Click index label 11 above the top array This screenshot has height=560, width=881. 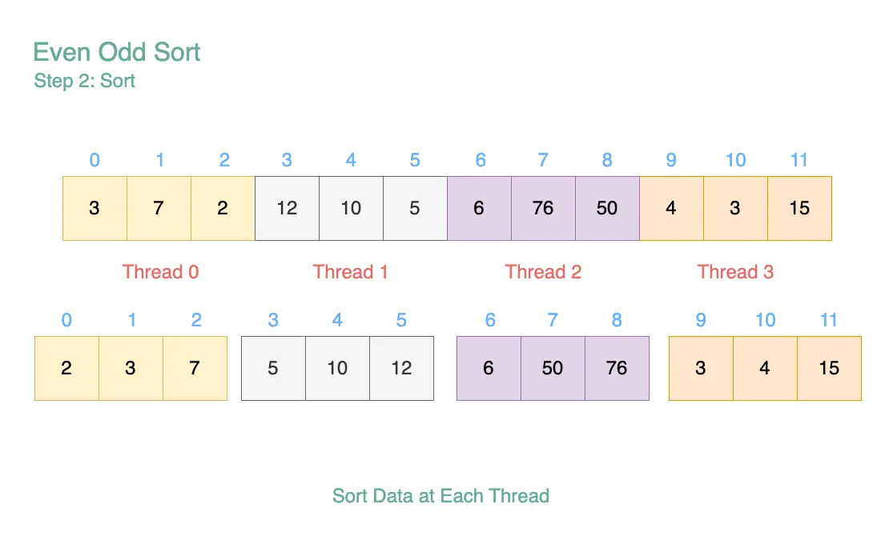(799, 161)
